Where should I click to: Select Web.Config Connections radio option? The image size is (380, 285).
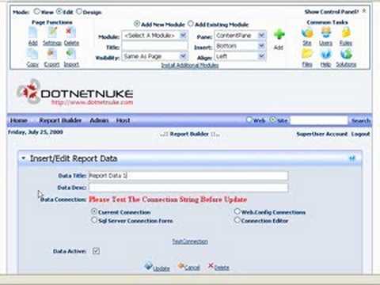pos(237,211)
